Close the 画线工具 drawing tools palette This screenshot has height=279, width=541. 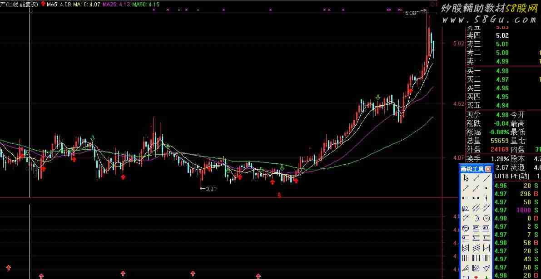tap(488, 169)
